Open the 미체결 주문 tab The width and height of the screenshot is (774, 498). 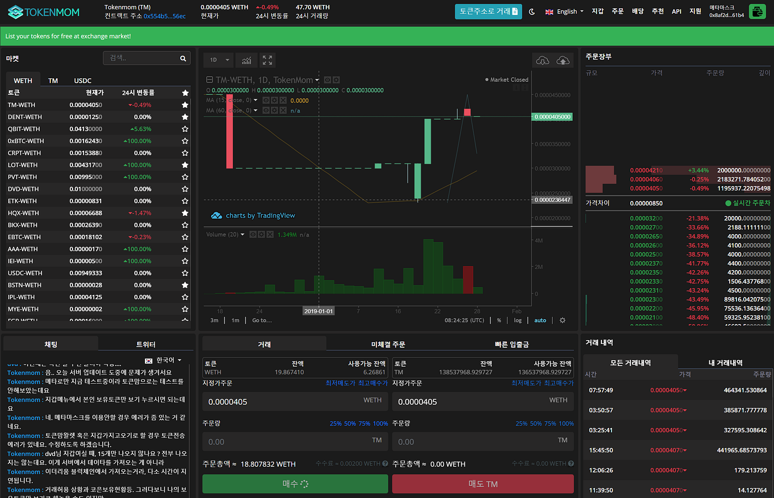pyautogui.click(x=388, y=345)
